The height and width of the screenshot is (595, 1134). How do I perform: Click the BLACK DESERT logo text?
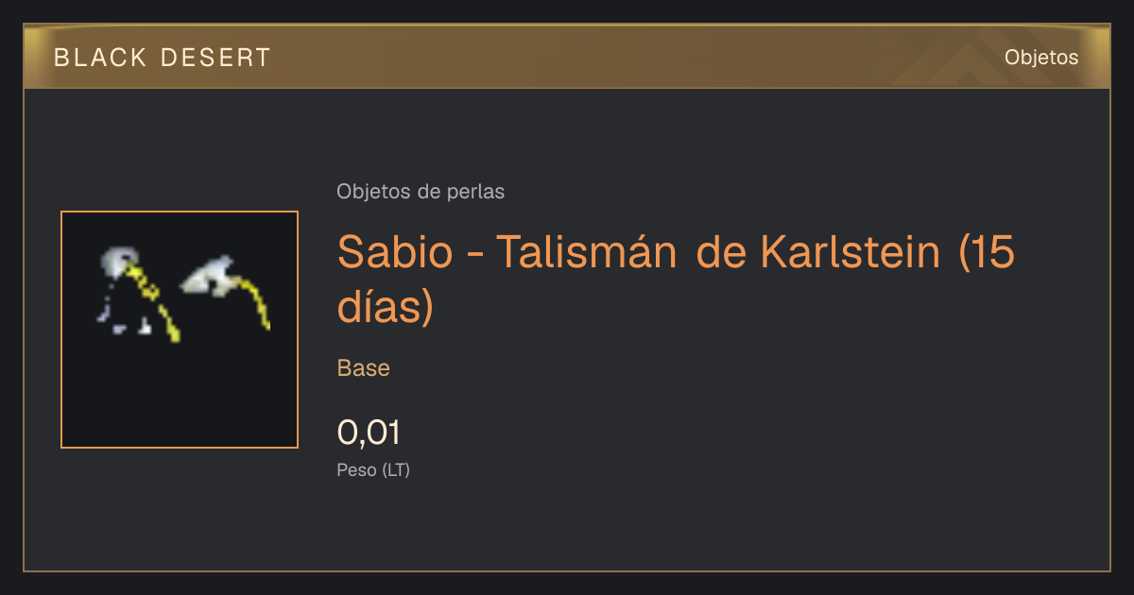click(x=163, y=58)
